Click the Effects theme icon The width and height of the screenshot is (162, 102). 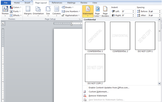point(11,15)
